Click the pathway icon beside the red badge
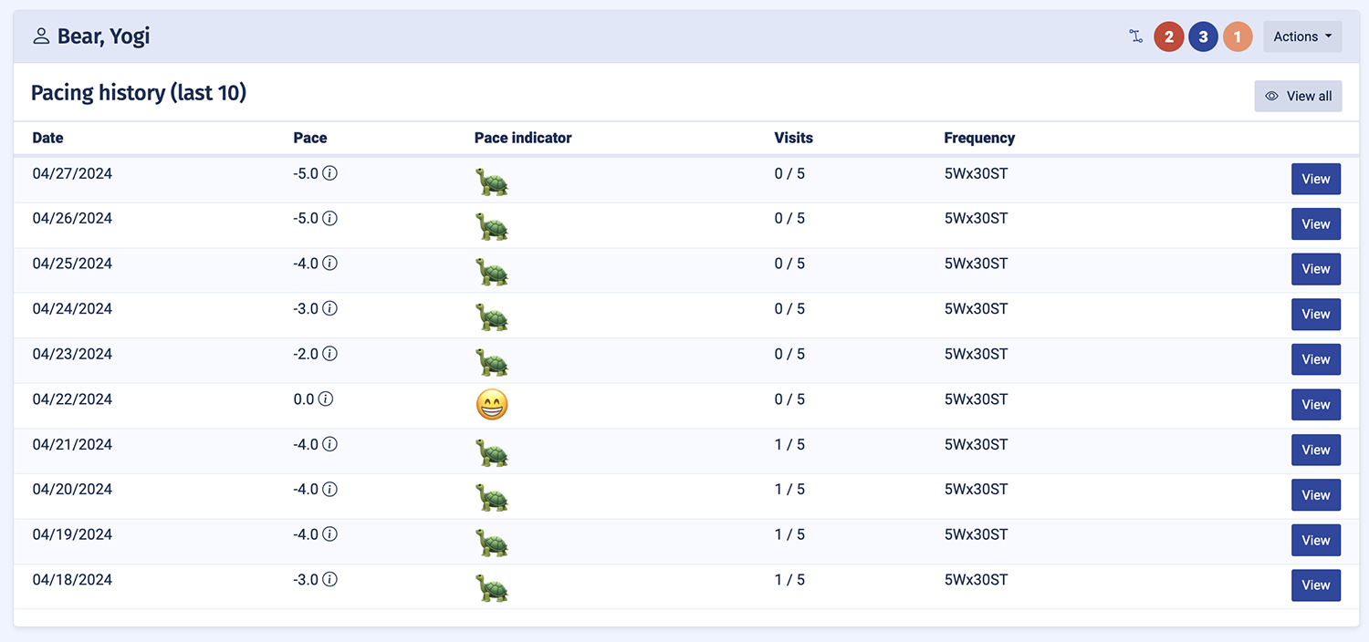Screen dimensions: 1369x642 1135,36
